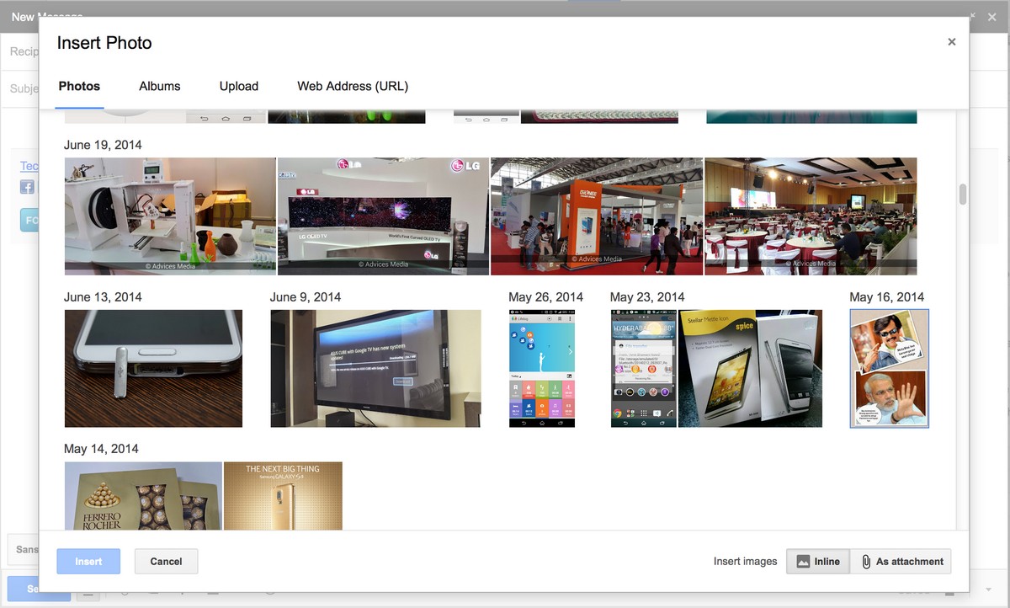
Task: Select the white phone photo from June 13
Action: click(x=153, y=369)
